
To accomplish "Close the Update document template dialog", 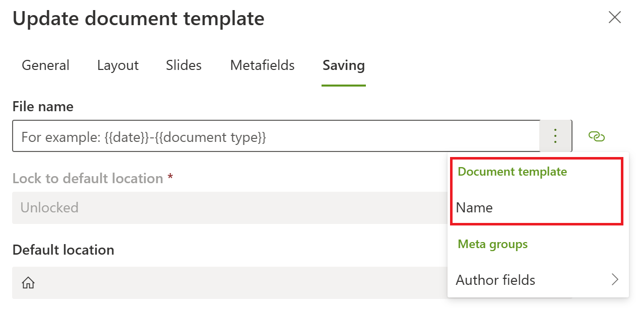I will (614, 18).
